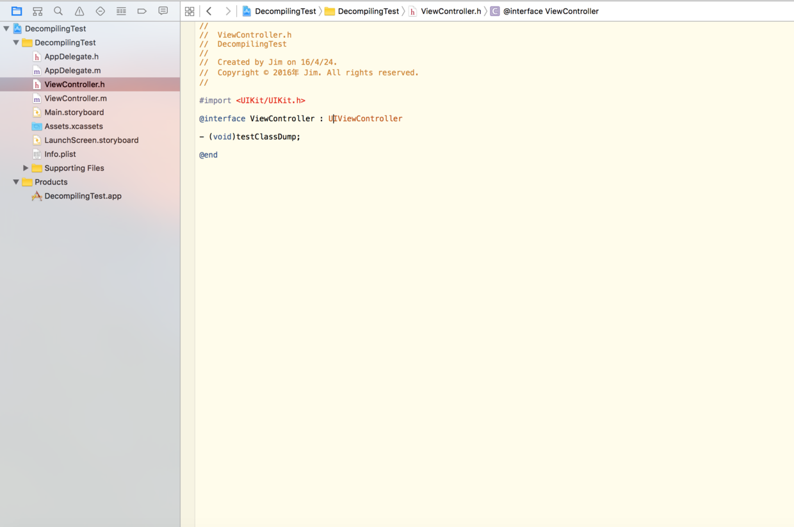This screenshot has width=794, height=527.
Task: Expand the Supporting Files group
Action: (26, 168)
